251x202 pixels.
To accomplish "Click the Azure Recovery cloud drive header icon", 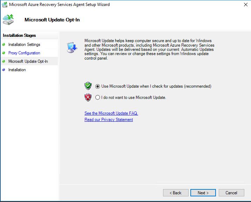I will pyautogui.click(x=8, y=20).
